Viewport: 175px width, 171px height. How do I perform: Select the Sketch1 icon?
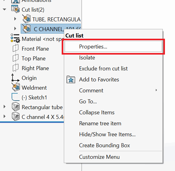point(16,97)
